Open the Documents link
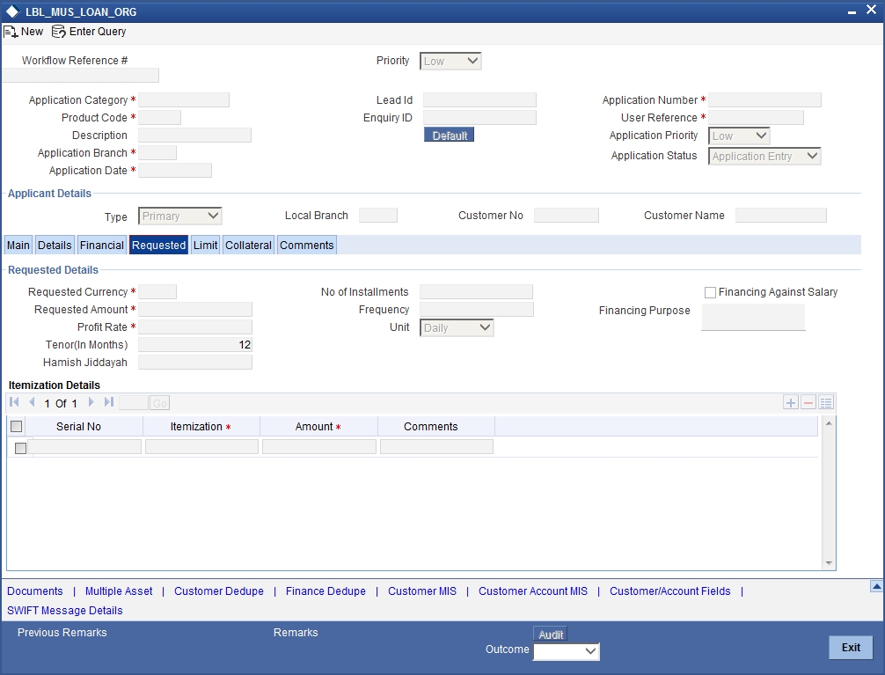The height and width of the screenshot is (675, 885). pos(35,591)
